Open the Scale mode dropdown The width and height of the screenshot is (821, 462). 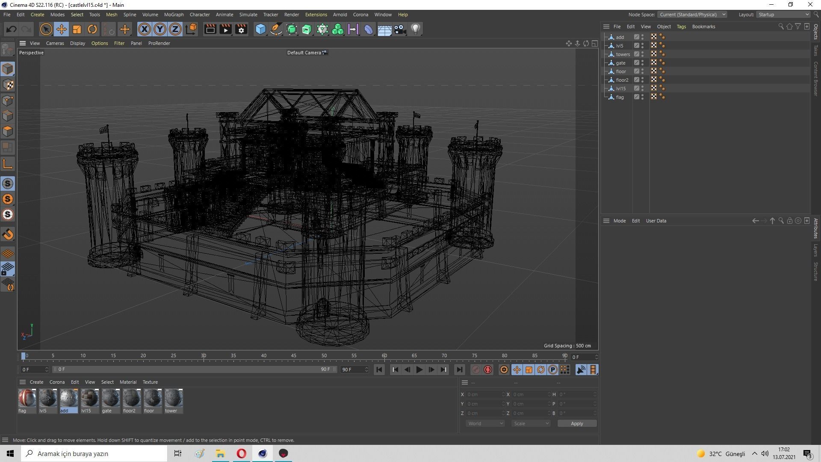pyautogui.click(x=531, y=423)
